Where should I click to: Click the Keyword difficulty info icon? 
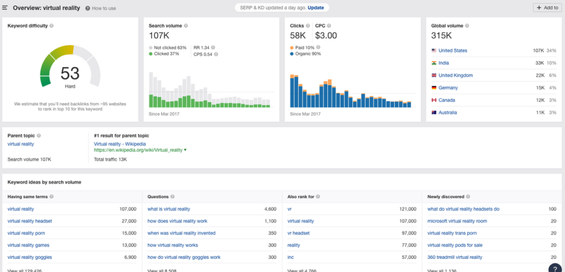(x=51, y=26)
